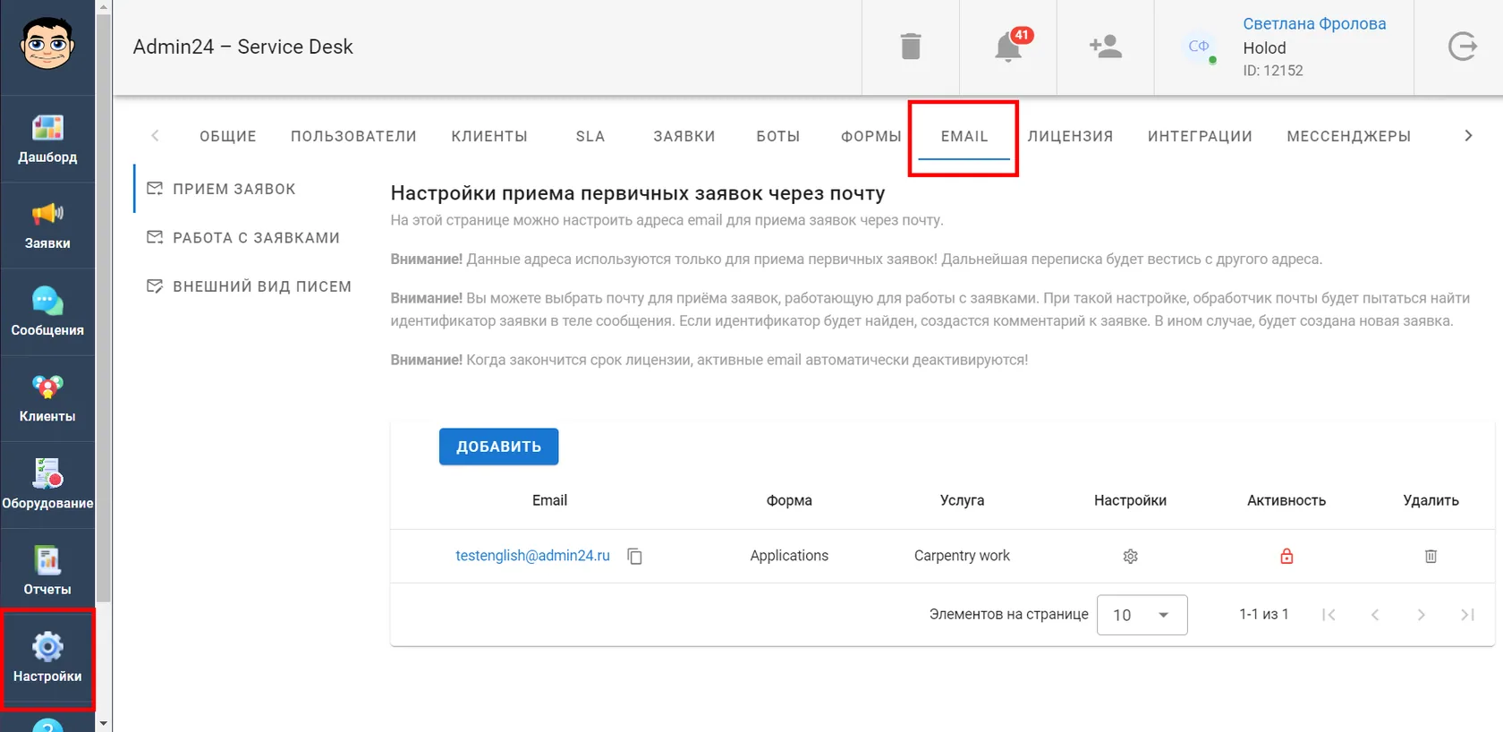Click the ДОБАВИТЬ button
Image resolution: width=1503 pixels, height=732 pixels.
(x=498, y=447)
